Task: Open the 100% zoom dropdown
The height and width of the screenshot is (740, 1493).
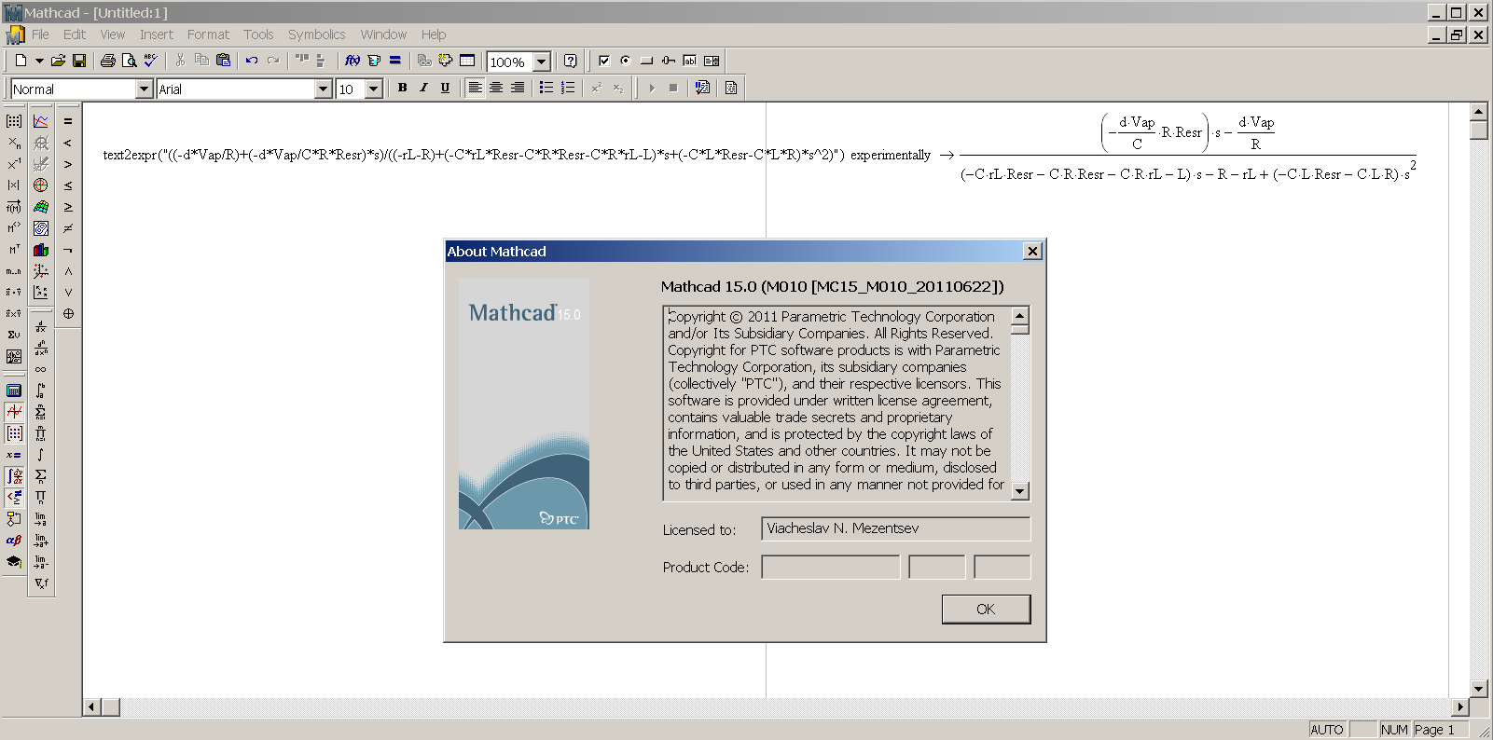Action: [541, 62]
